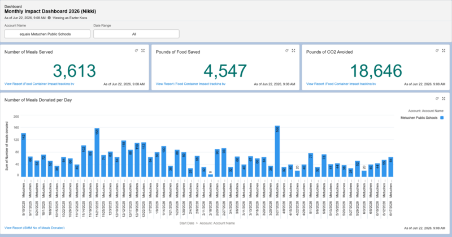This screenshot has width=452, height=237.
Task: Open the Account Name filter dropdown
Action: click(x=47, y=34)
